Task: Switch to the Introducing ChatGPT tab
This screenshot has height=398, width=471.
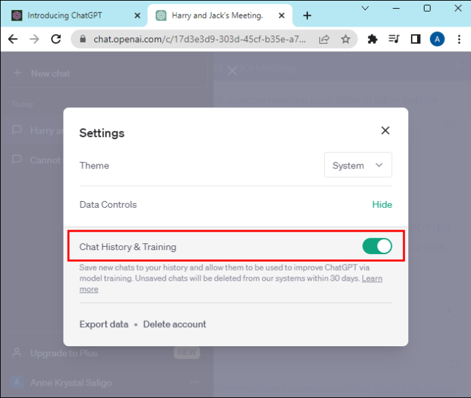Action: pos(74,16)
